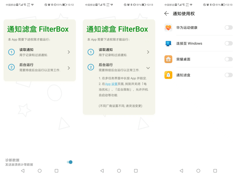Enable notification access for 荣耀桌面
The height and width of the screenshot is (175, 238).
[x=229, y=59]
